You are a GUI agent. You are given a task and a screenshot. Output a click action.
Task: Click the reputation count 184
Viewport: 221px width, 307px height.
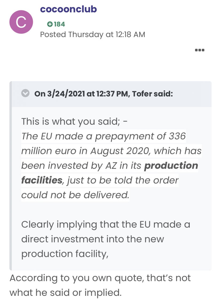(59, 24)
